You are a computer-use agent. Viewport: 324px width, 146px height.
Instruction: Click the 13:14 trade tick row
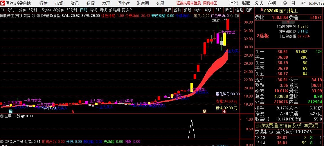(x=289, y=143)
